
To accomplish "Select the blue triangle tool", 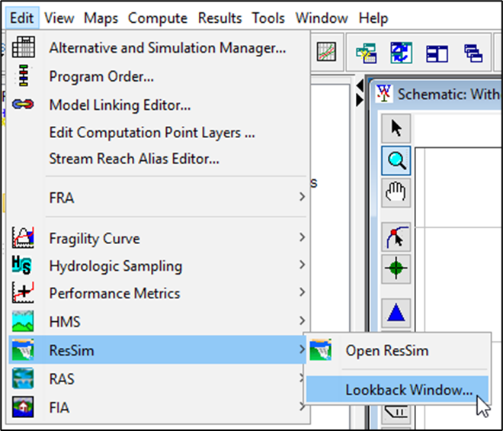I will point(396,313).
